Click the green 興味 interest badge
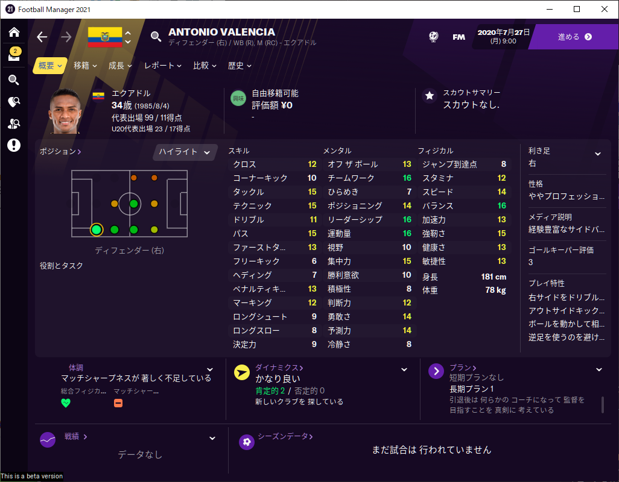 (x=238, y=99)
